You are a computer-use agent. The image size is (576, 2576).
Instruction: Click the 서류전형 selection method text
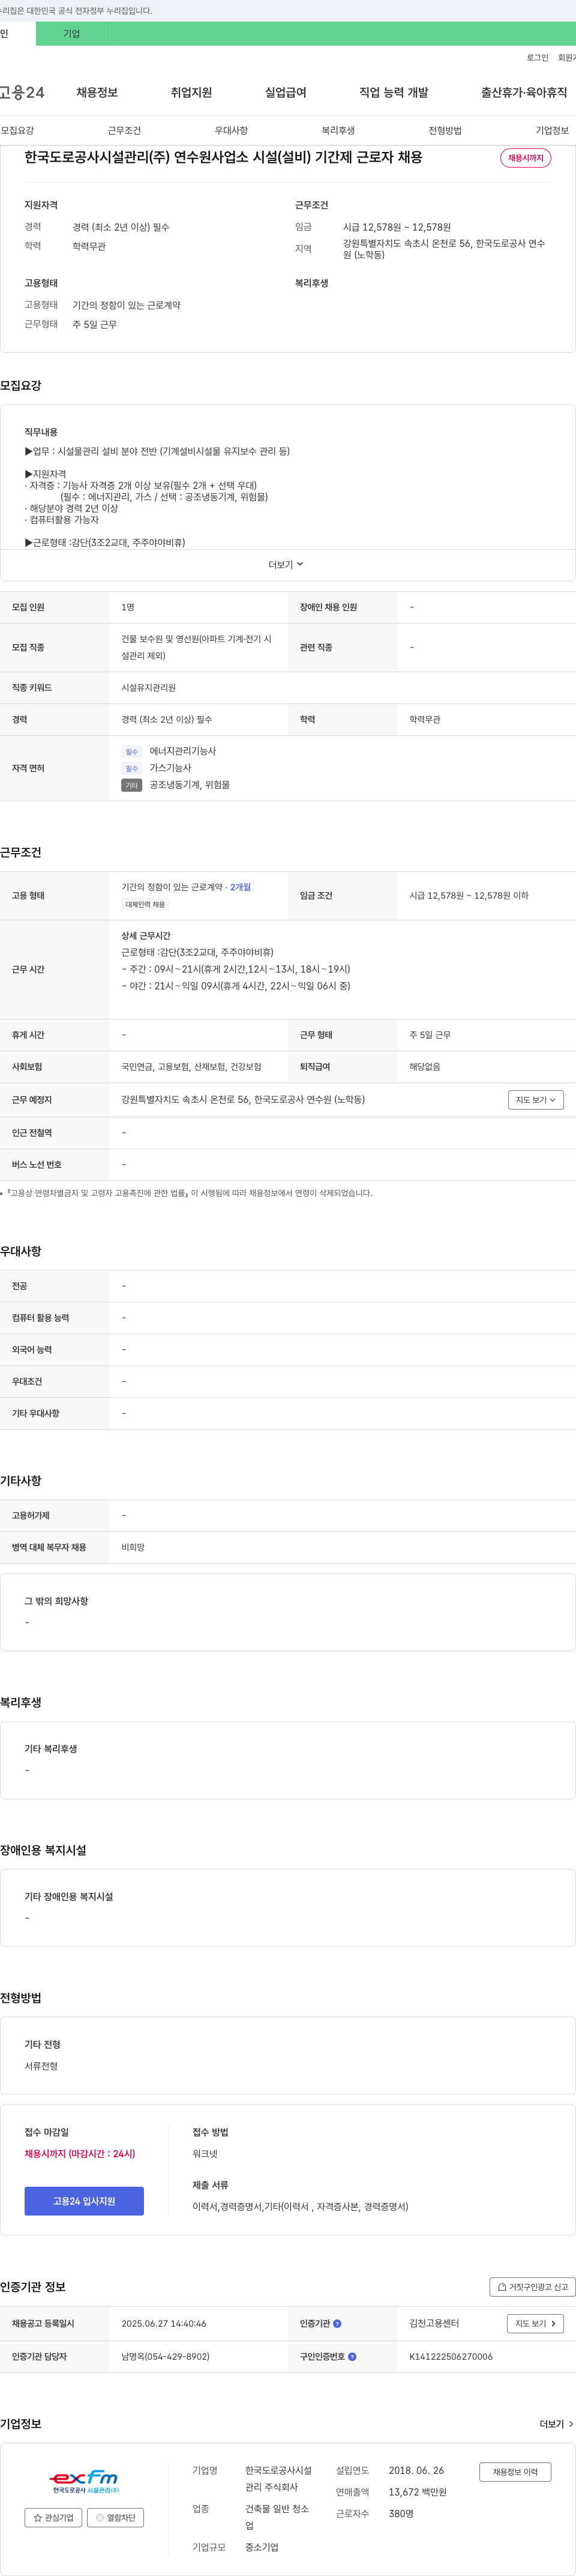tap(41, 2065)
